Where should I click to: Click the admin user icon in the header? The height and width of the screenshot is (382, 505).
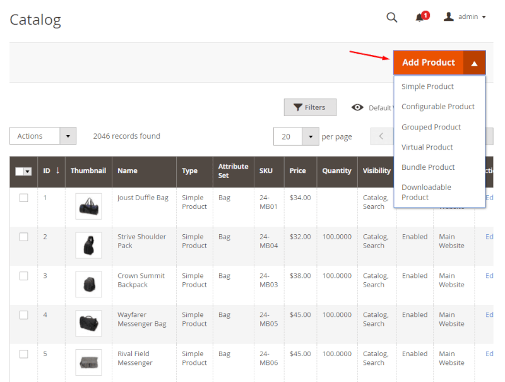448,17
